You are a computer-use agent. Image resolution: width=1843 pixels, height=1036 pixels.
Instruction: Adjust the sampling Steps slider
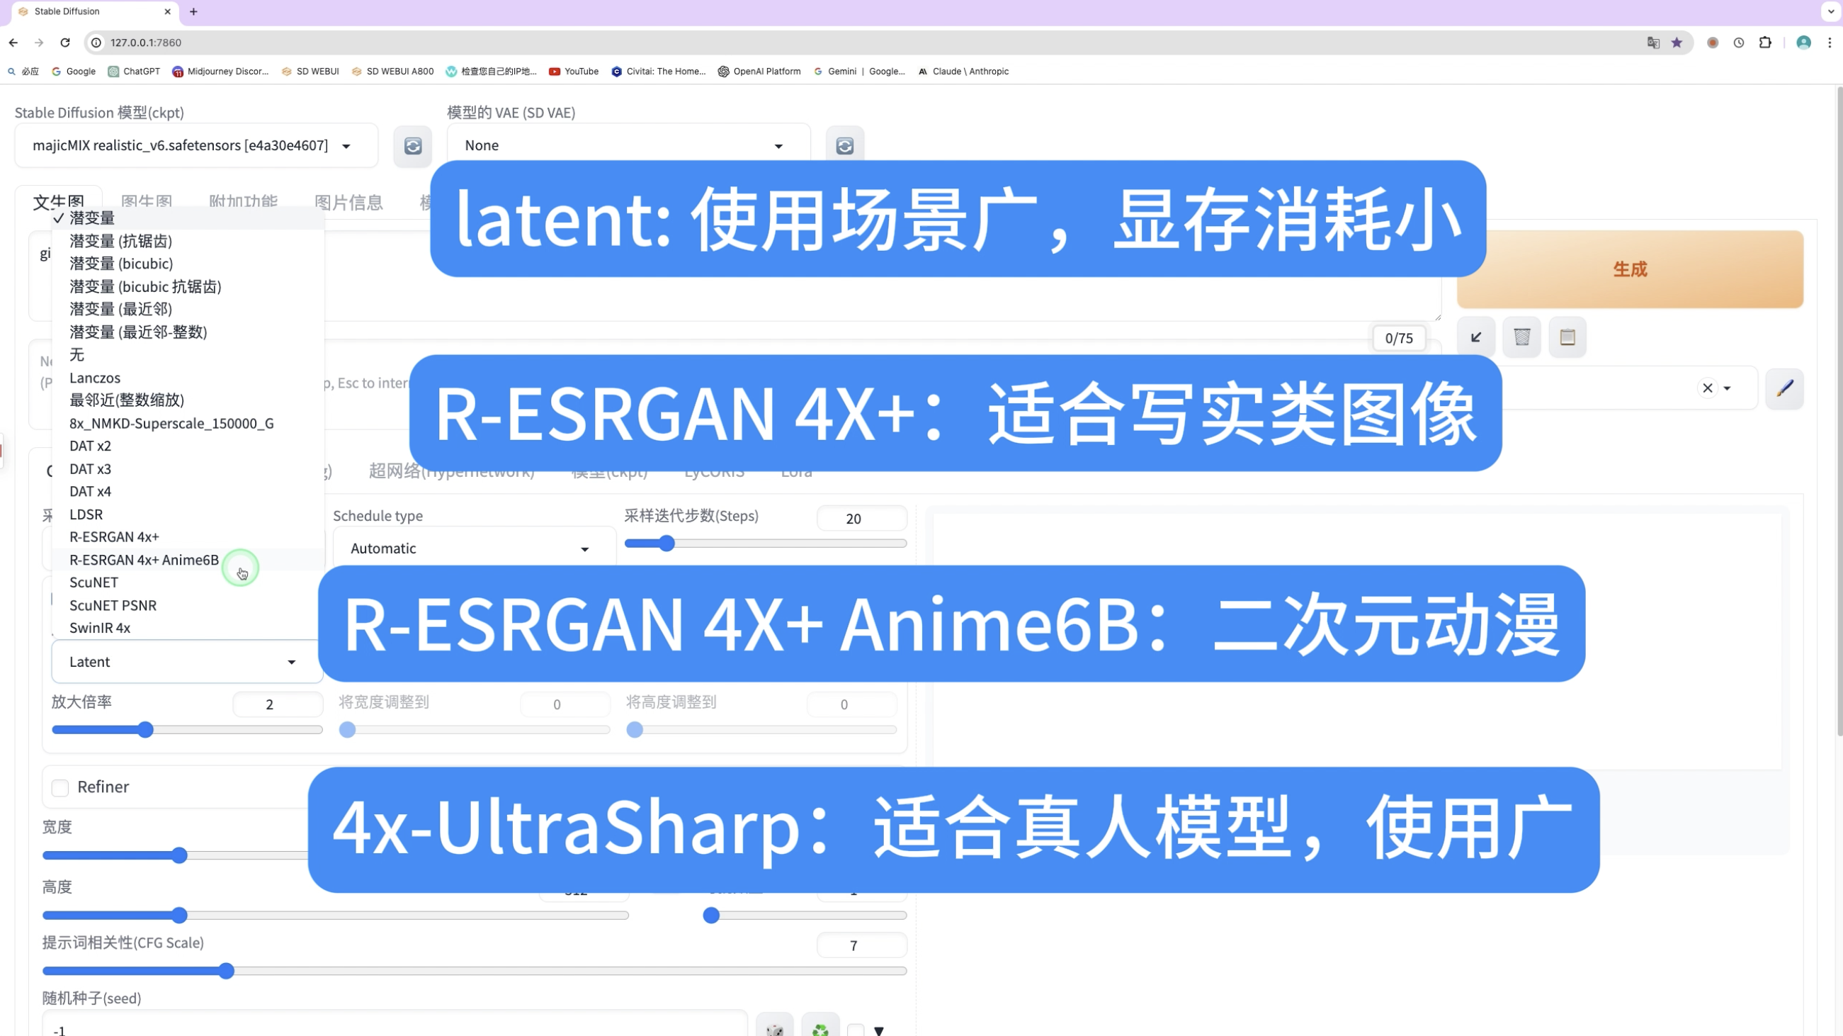click(x=765, y=544)
